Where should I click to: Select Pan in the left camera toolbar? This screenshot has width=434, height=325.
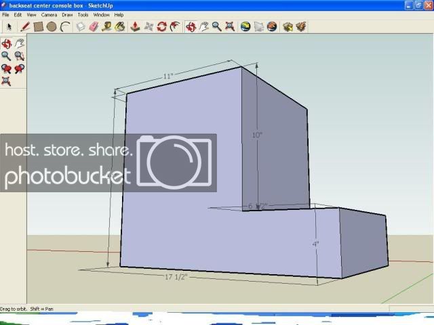click(x=20, y=43)
